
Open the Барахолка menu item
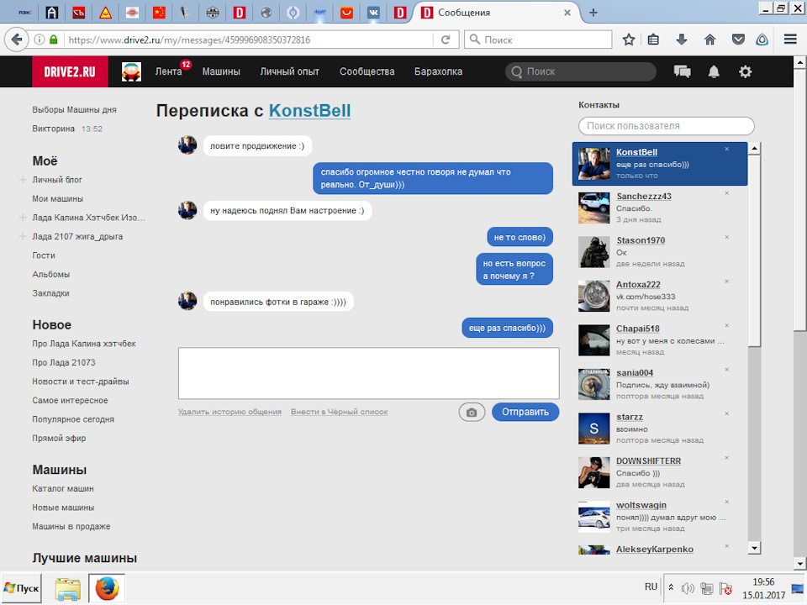tap(439, 71)
